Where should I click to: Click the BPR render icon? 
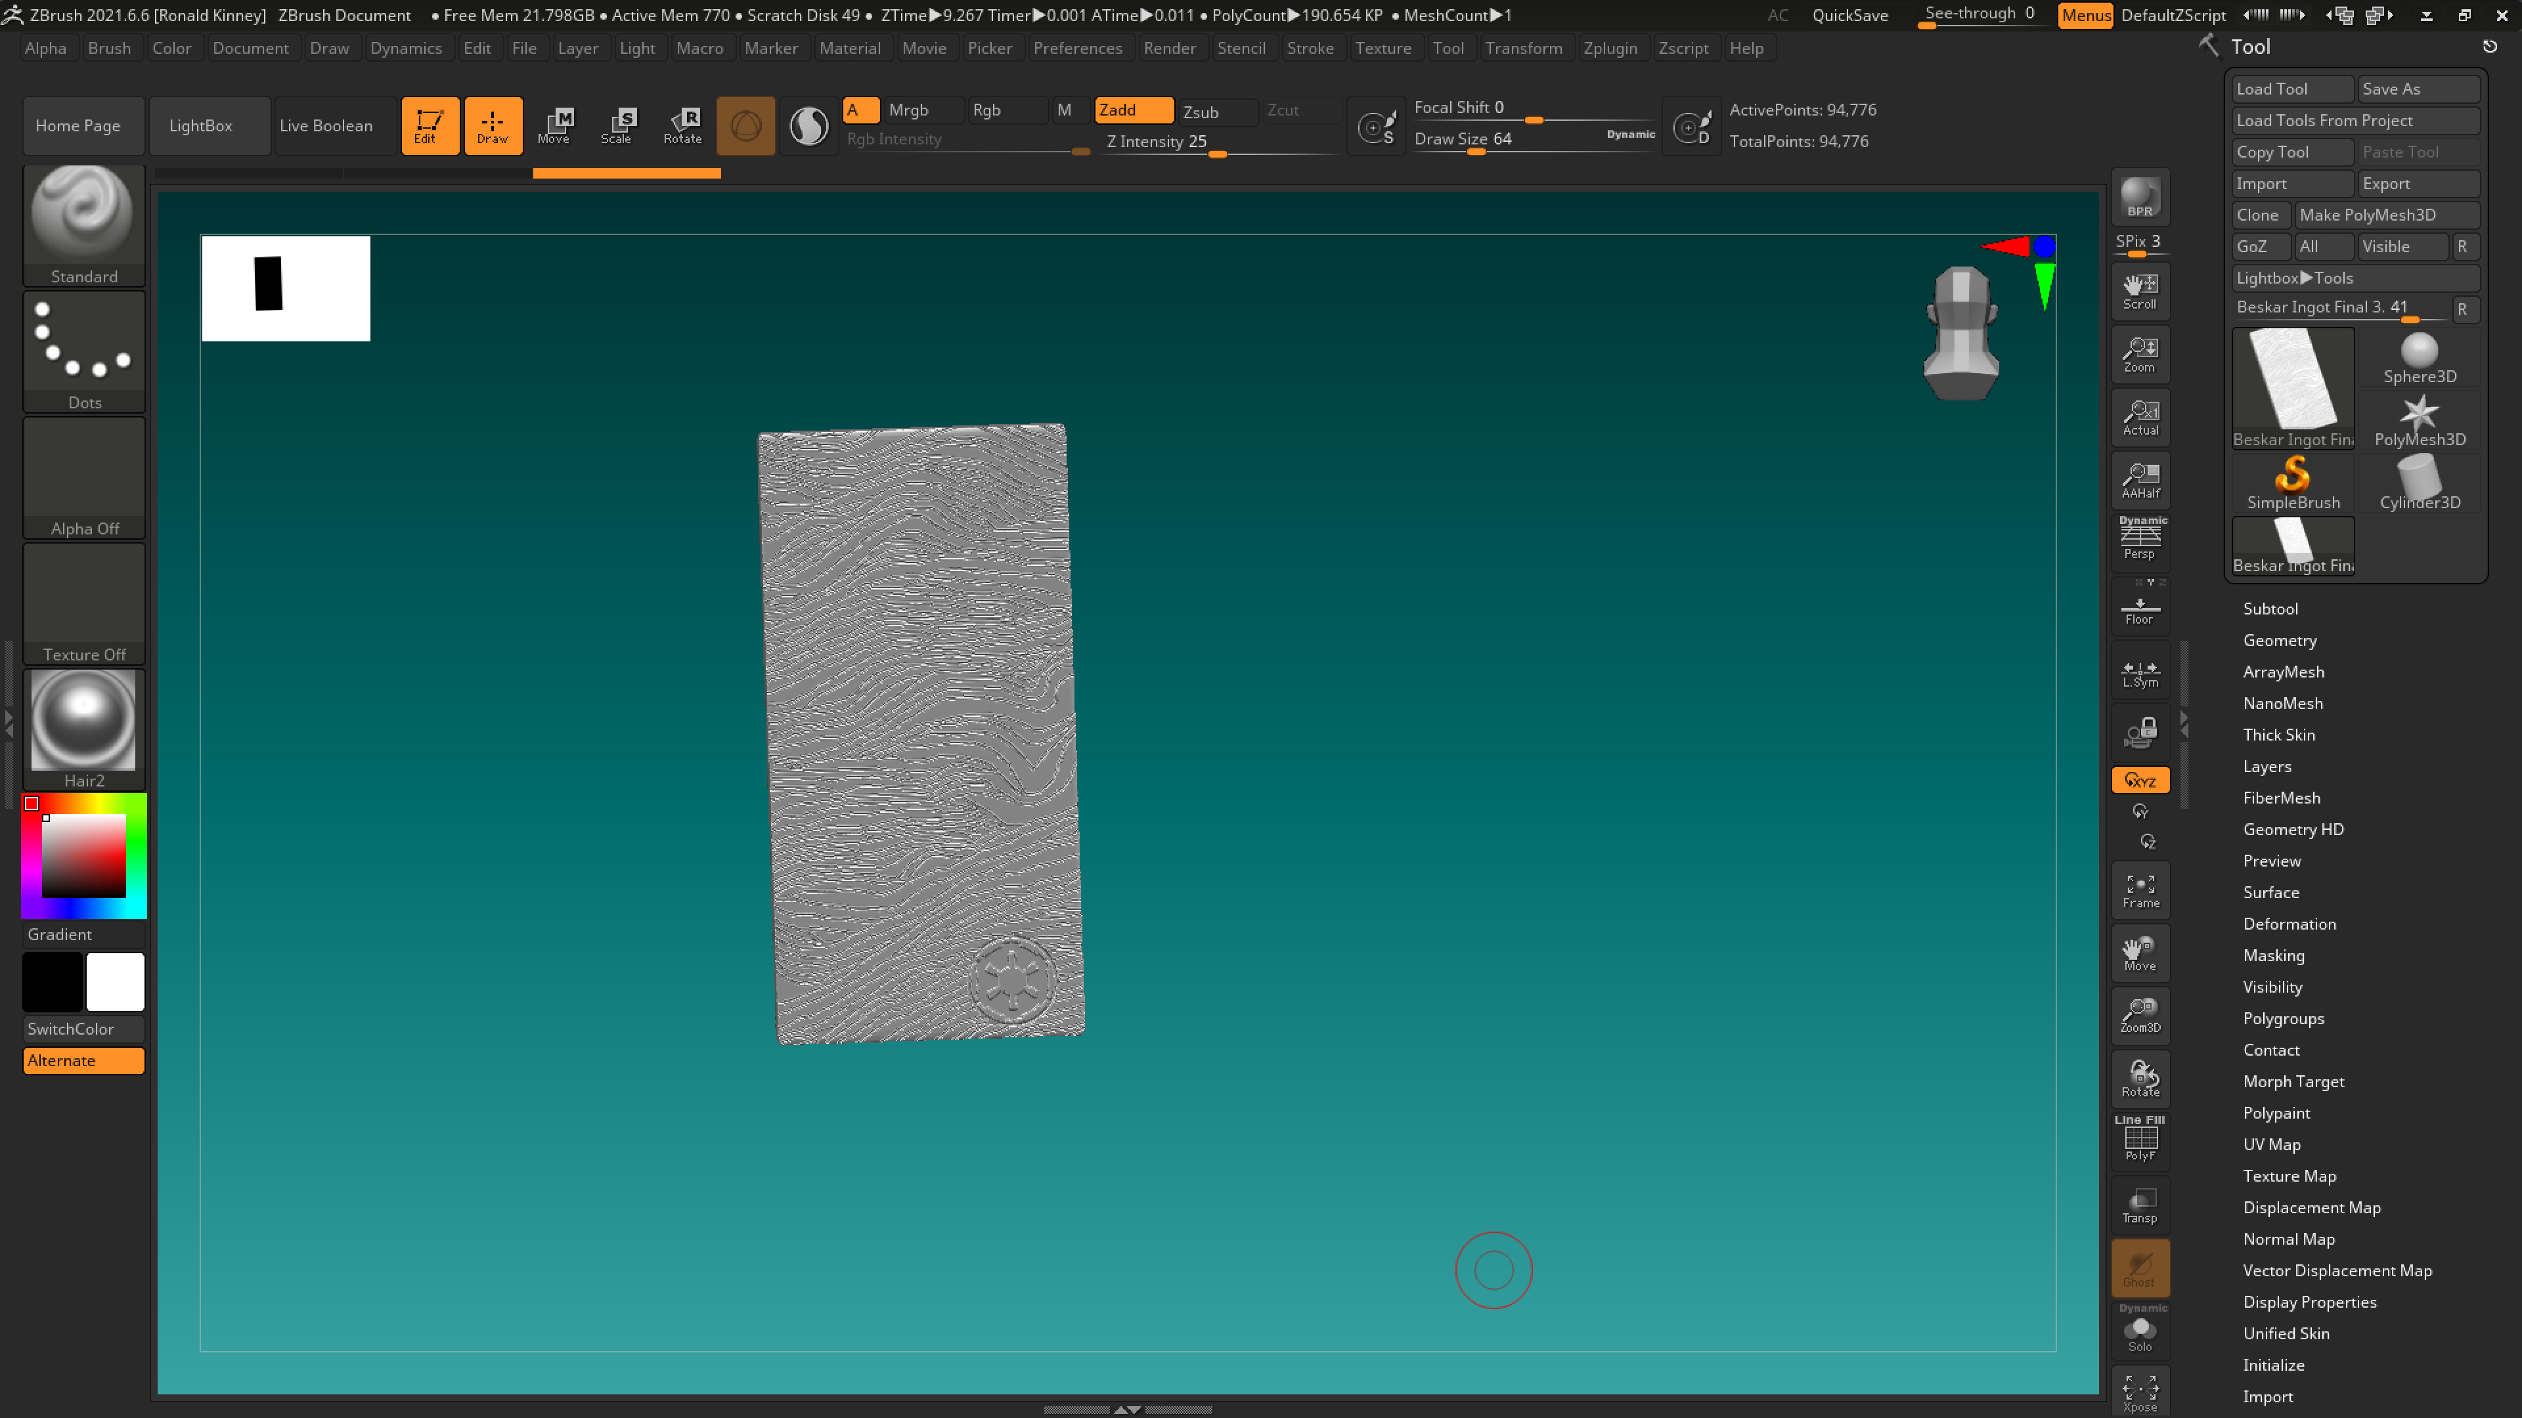point(2140,198)
